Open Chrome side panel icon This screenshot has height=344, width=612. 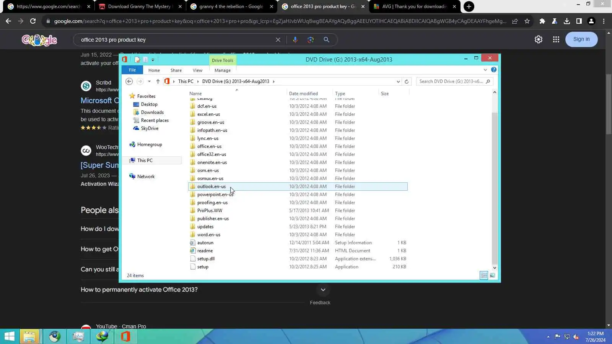pyautogui.click(x=579, y=21)
